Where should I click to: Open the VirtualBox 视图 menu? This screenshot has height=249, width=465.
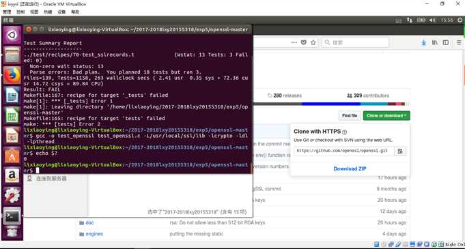[34, 12]
